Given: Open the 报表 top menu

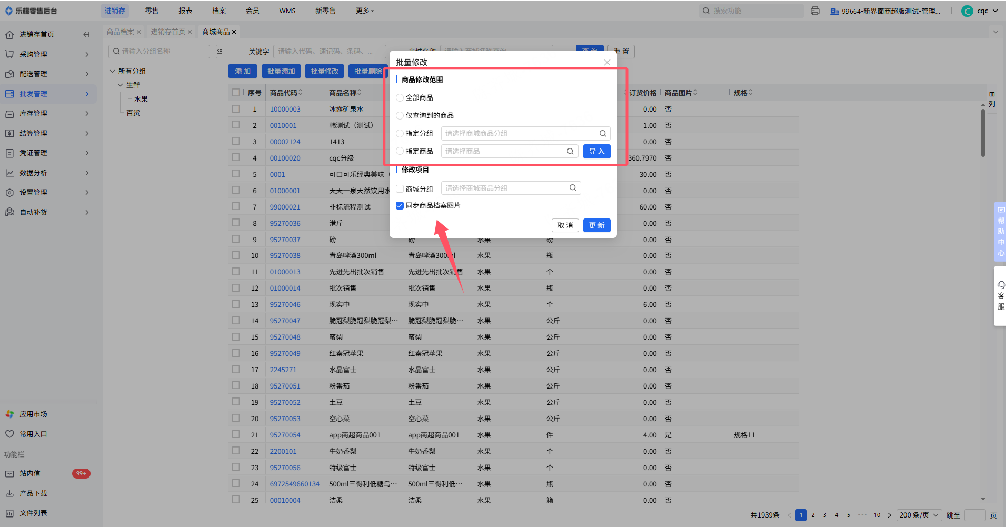Looking at the screenshot, I should coord(185,11).
